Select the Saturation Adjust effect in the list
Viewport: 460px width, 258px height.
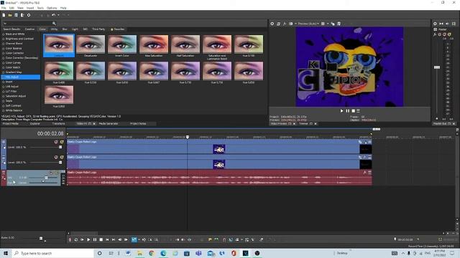point(16,96)
